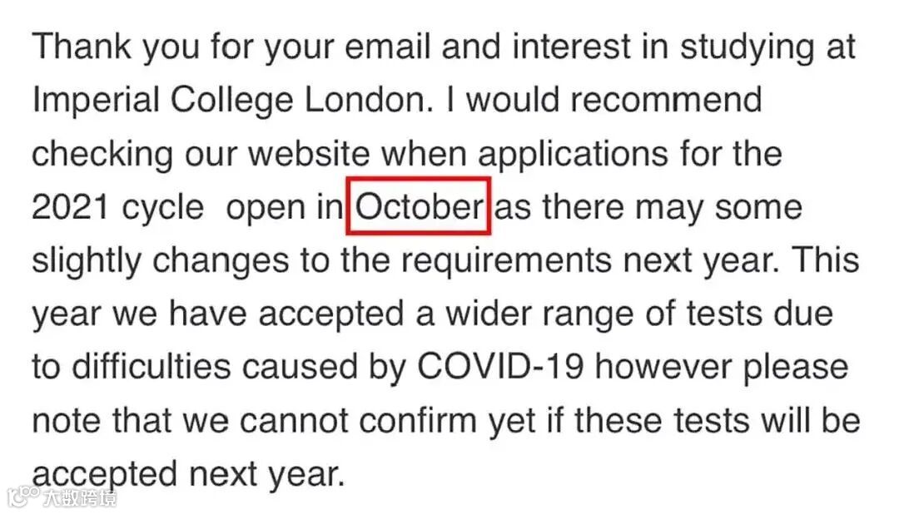The height and width of the screenshot is (514, 899).
Task: Click the number 2021 in the text
Action: point(71,206)
